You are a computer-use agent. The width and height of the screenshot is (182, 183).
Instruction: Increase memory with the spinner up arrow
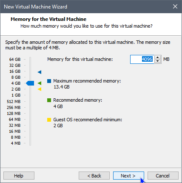[x=157, y=57]
